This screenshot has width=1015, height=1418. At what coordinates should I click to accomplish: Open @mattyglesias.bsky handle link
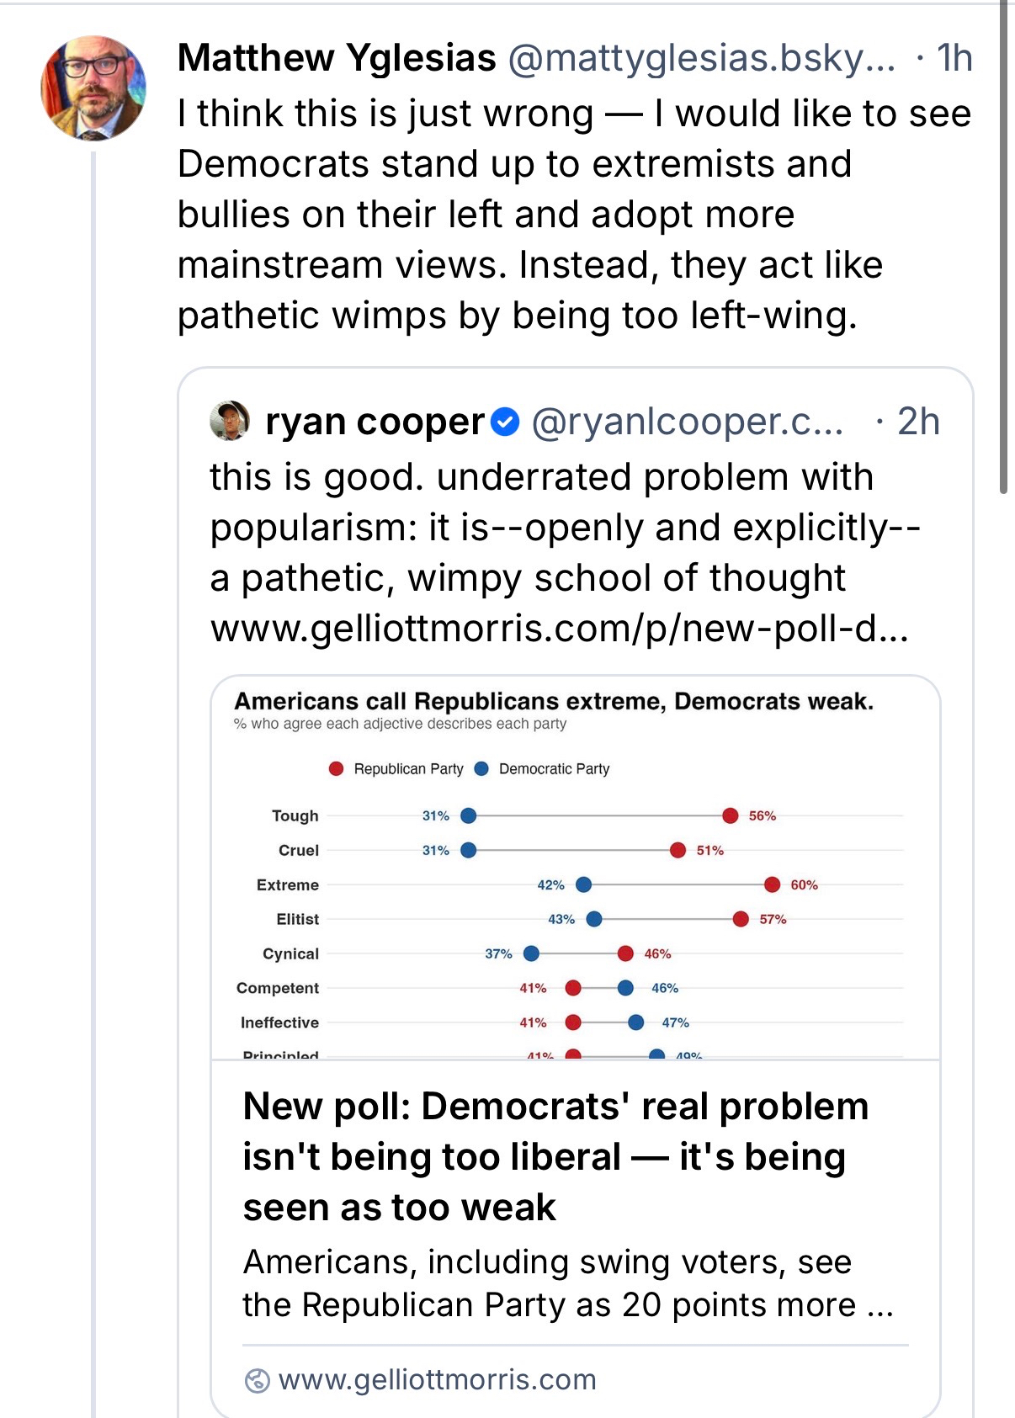pyautogui.click(x=701, y=58)
